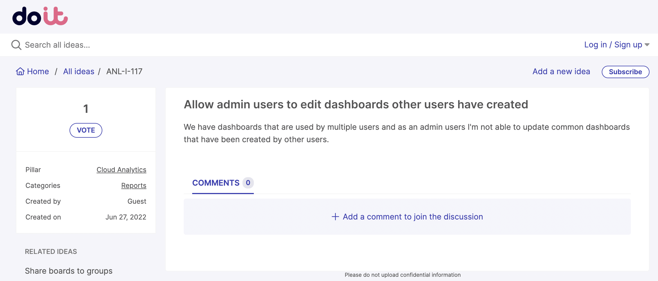Open All ideas breadcrumb
This screenshot has width=658, height=281.
(79, 72)
